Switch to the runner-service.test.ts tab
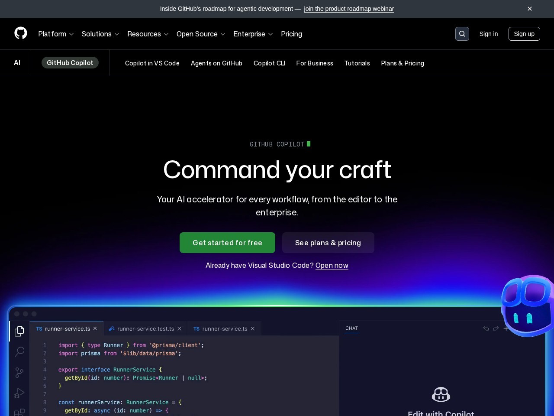Image resolution: width=554 pixels, height=416 pixels. point(145,328)
